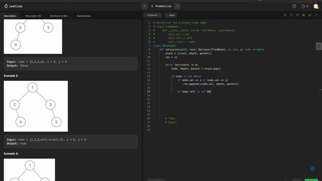
Task: Switch to the Description tab
Action: point(10,16)
